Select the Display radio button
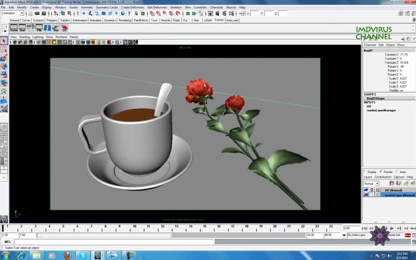416x260 pixels. click(366, 172)
